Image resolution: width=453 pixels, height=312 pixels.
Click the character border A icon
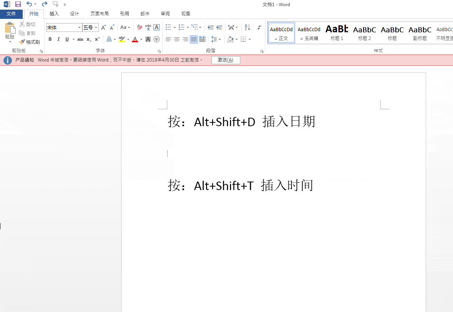(x=156, y=27)
